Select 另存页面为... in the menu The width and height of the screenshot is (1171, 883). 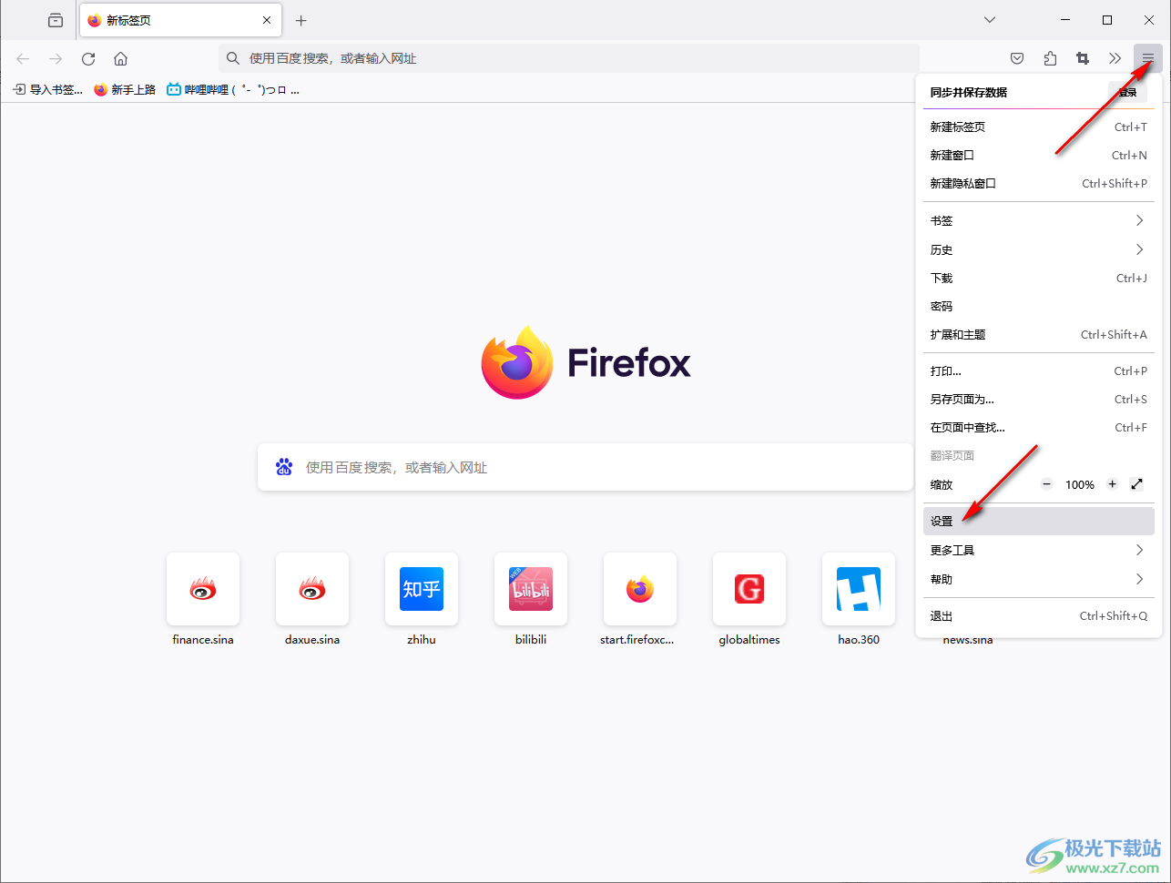1038,400
